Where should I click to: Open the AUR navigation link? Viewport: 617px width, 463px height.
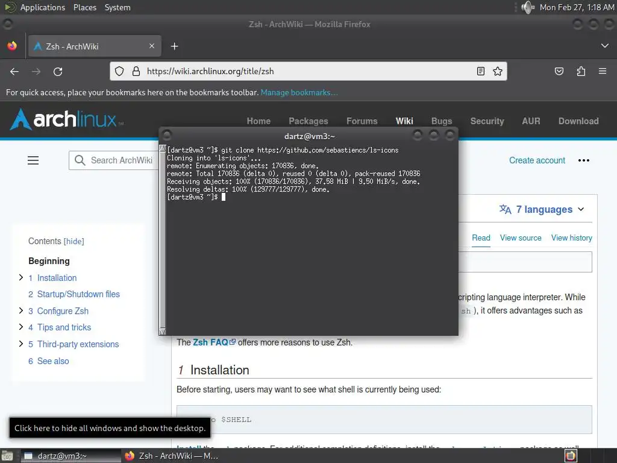pyautogui.click(x=531, y=121)
